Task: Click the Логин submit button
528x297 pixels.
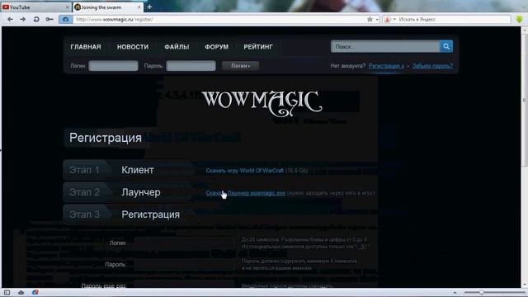Action: [240, 66]
